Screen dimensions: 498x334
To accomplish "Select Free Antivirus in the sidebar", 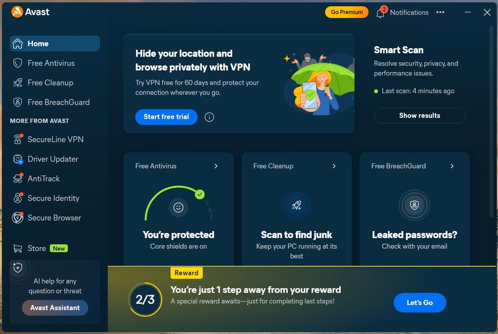I will [55, 63].
